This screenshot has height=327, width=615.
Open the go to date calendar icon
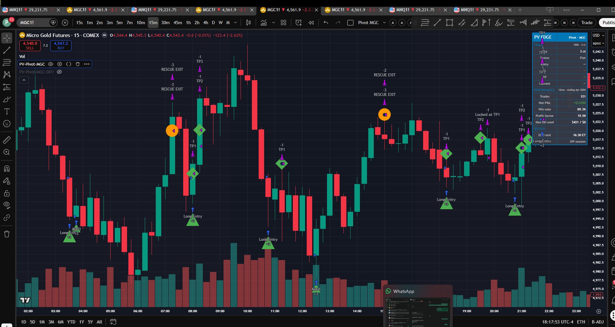pyautogui.click(x=113, y=322)
